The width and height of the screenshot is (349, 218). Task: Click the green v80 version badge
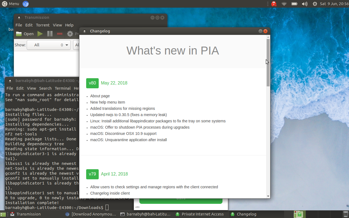(92, 83)
